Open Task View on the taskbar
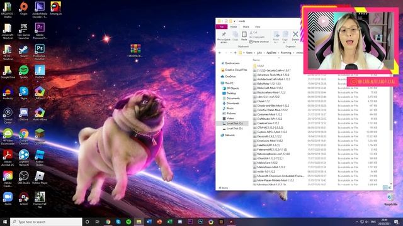403x226 pixels. click(x=98, y=222)
